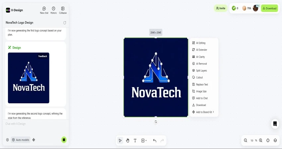Screen dimensions: 282x149
Task: Zoom in the canvas
Action: tap(260, 140)
